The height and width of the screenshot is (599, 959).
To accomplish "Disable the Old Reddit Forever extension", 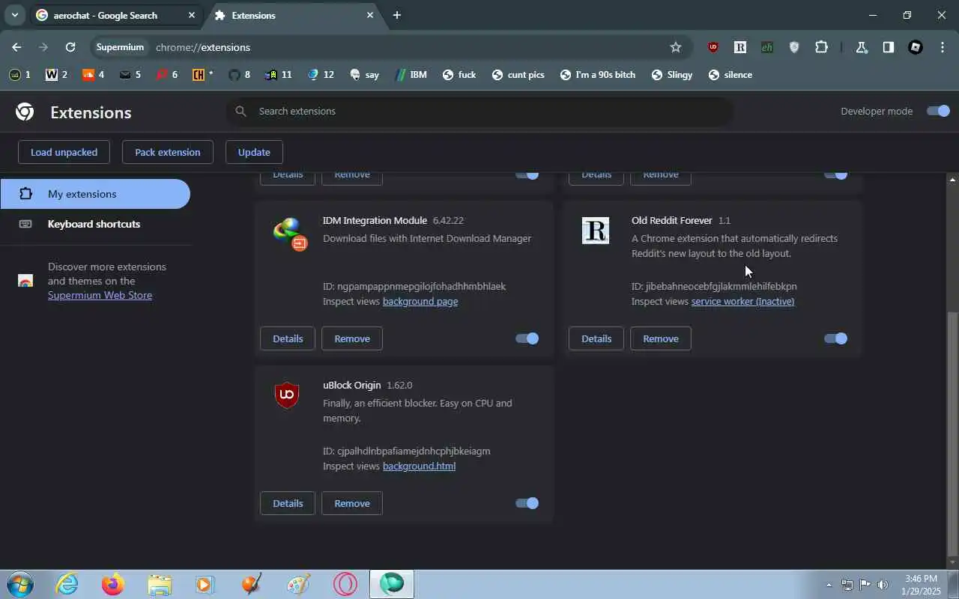I will coord(835,338).
